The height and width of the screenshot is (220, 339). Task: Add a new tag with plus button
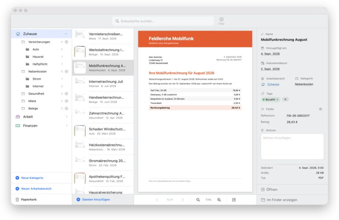[285, 99]
